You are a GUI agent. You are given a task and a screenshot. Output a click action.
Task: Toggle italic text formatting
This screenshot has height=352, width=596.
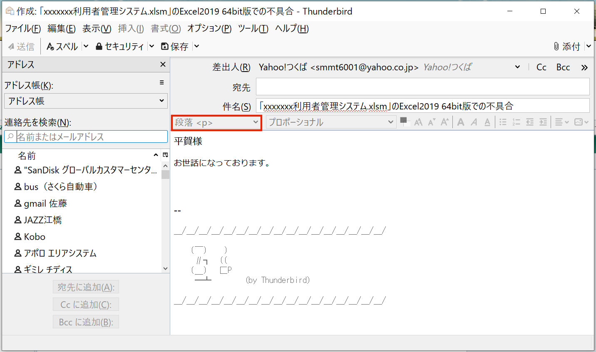474,122
